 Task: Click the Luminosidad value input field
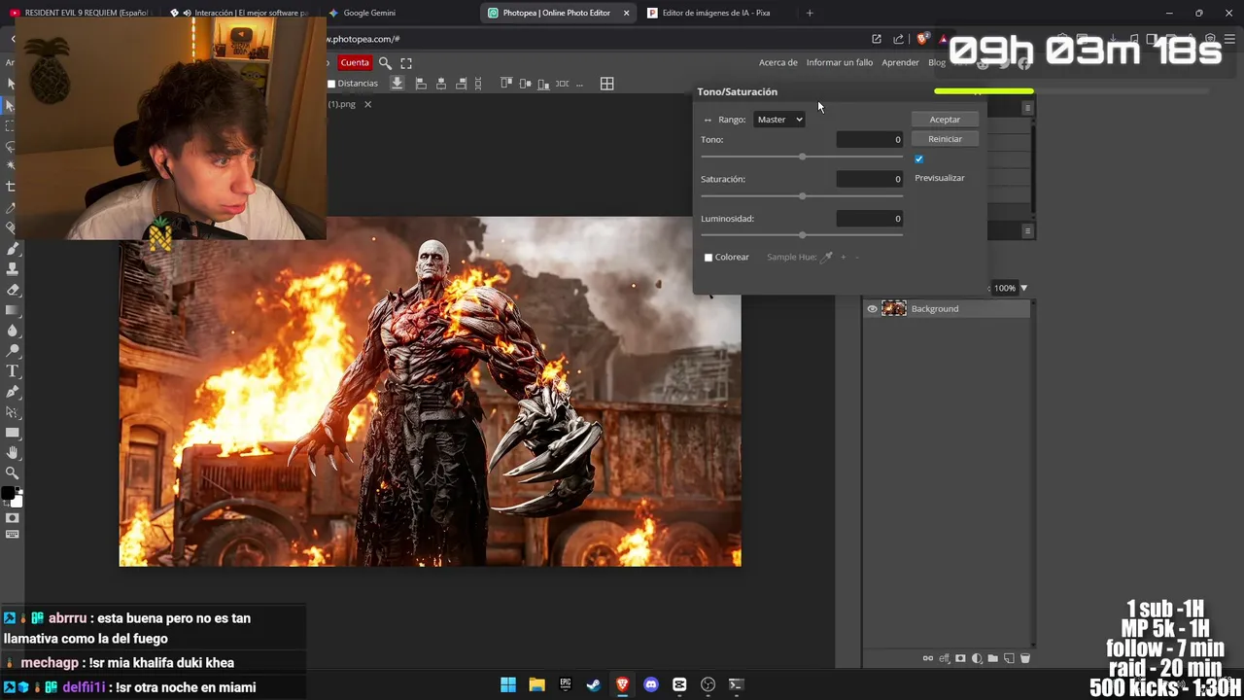coord(870,219)
